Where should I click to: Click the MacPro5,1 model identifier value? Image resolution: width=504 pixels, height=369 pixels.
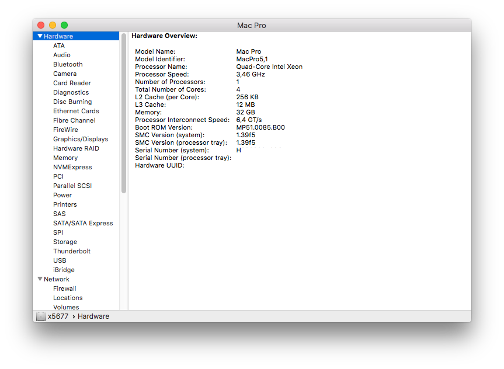(252, 59)
